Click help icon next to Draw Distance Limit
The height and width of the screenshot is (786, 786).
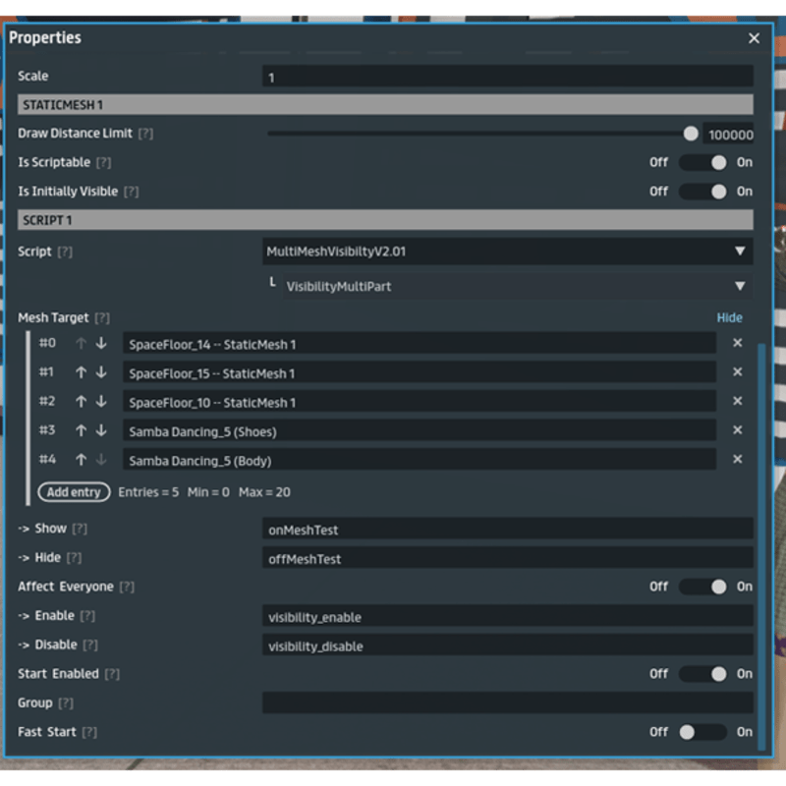(x=145, y=134)
